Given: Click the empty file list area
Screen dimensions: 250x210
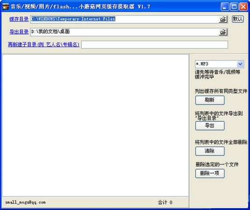Looking at the screenshot, I should point(96,126).
